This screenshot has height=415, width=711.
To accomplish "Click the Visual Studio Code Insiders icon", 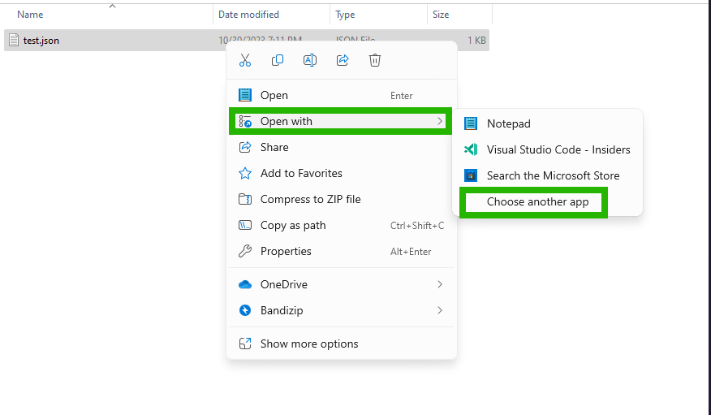I will pyautogui.click(x=471, y=149).
